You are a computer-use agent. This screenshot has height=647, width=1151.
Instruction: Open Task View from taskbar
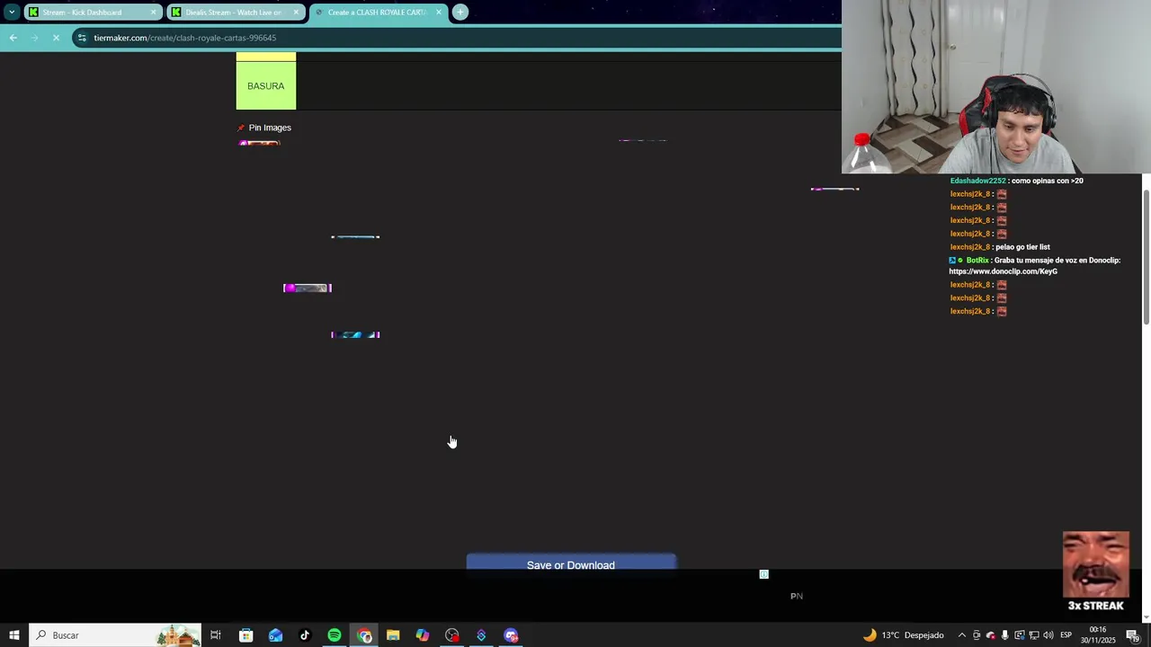(216, 635)
